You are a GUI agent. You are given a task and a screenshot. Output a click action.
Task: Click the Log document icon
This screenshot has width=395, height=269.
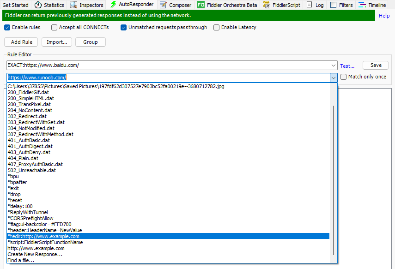coord(310,5)
